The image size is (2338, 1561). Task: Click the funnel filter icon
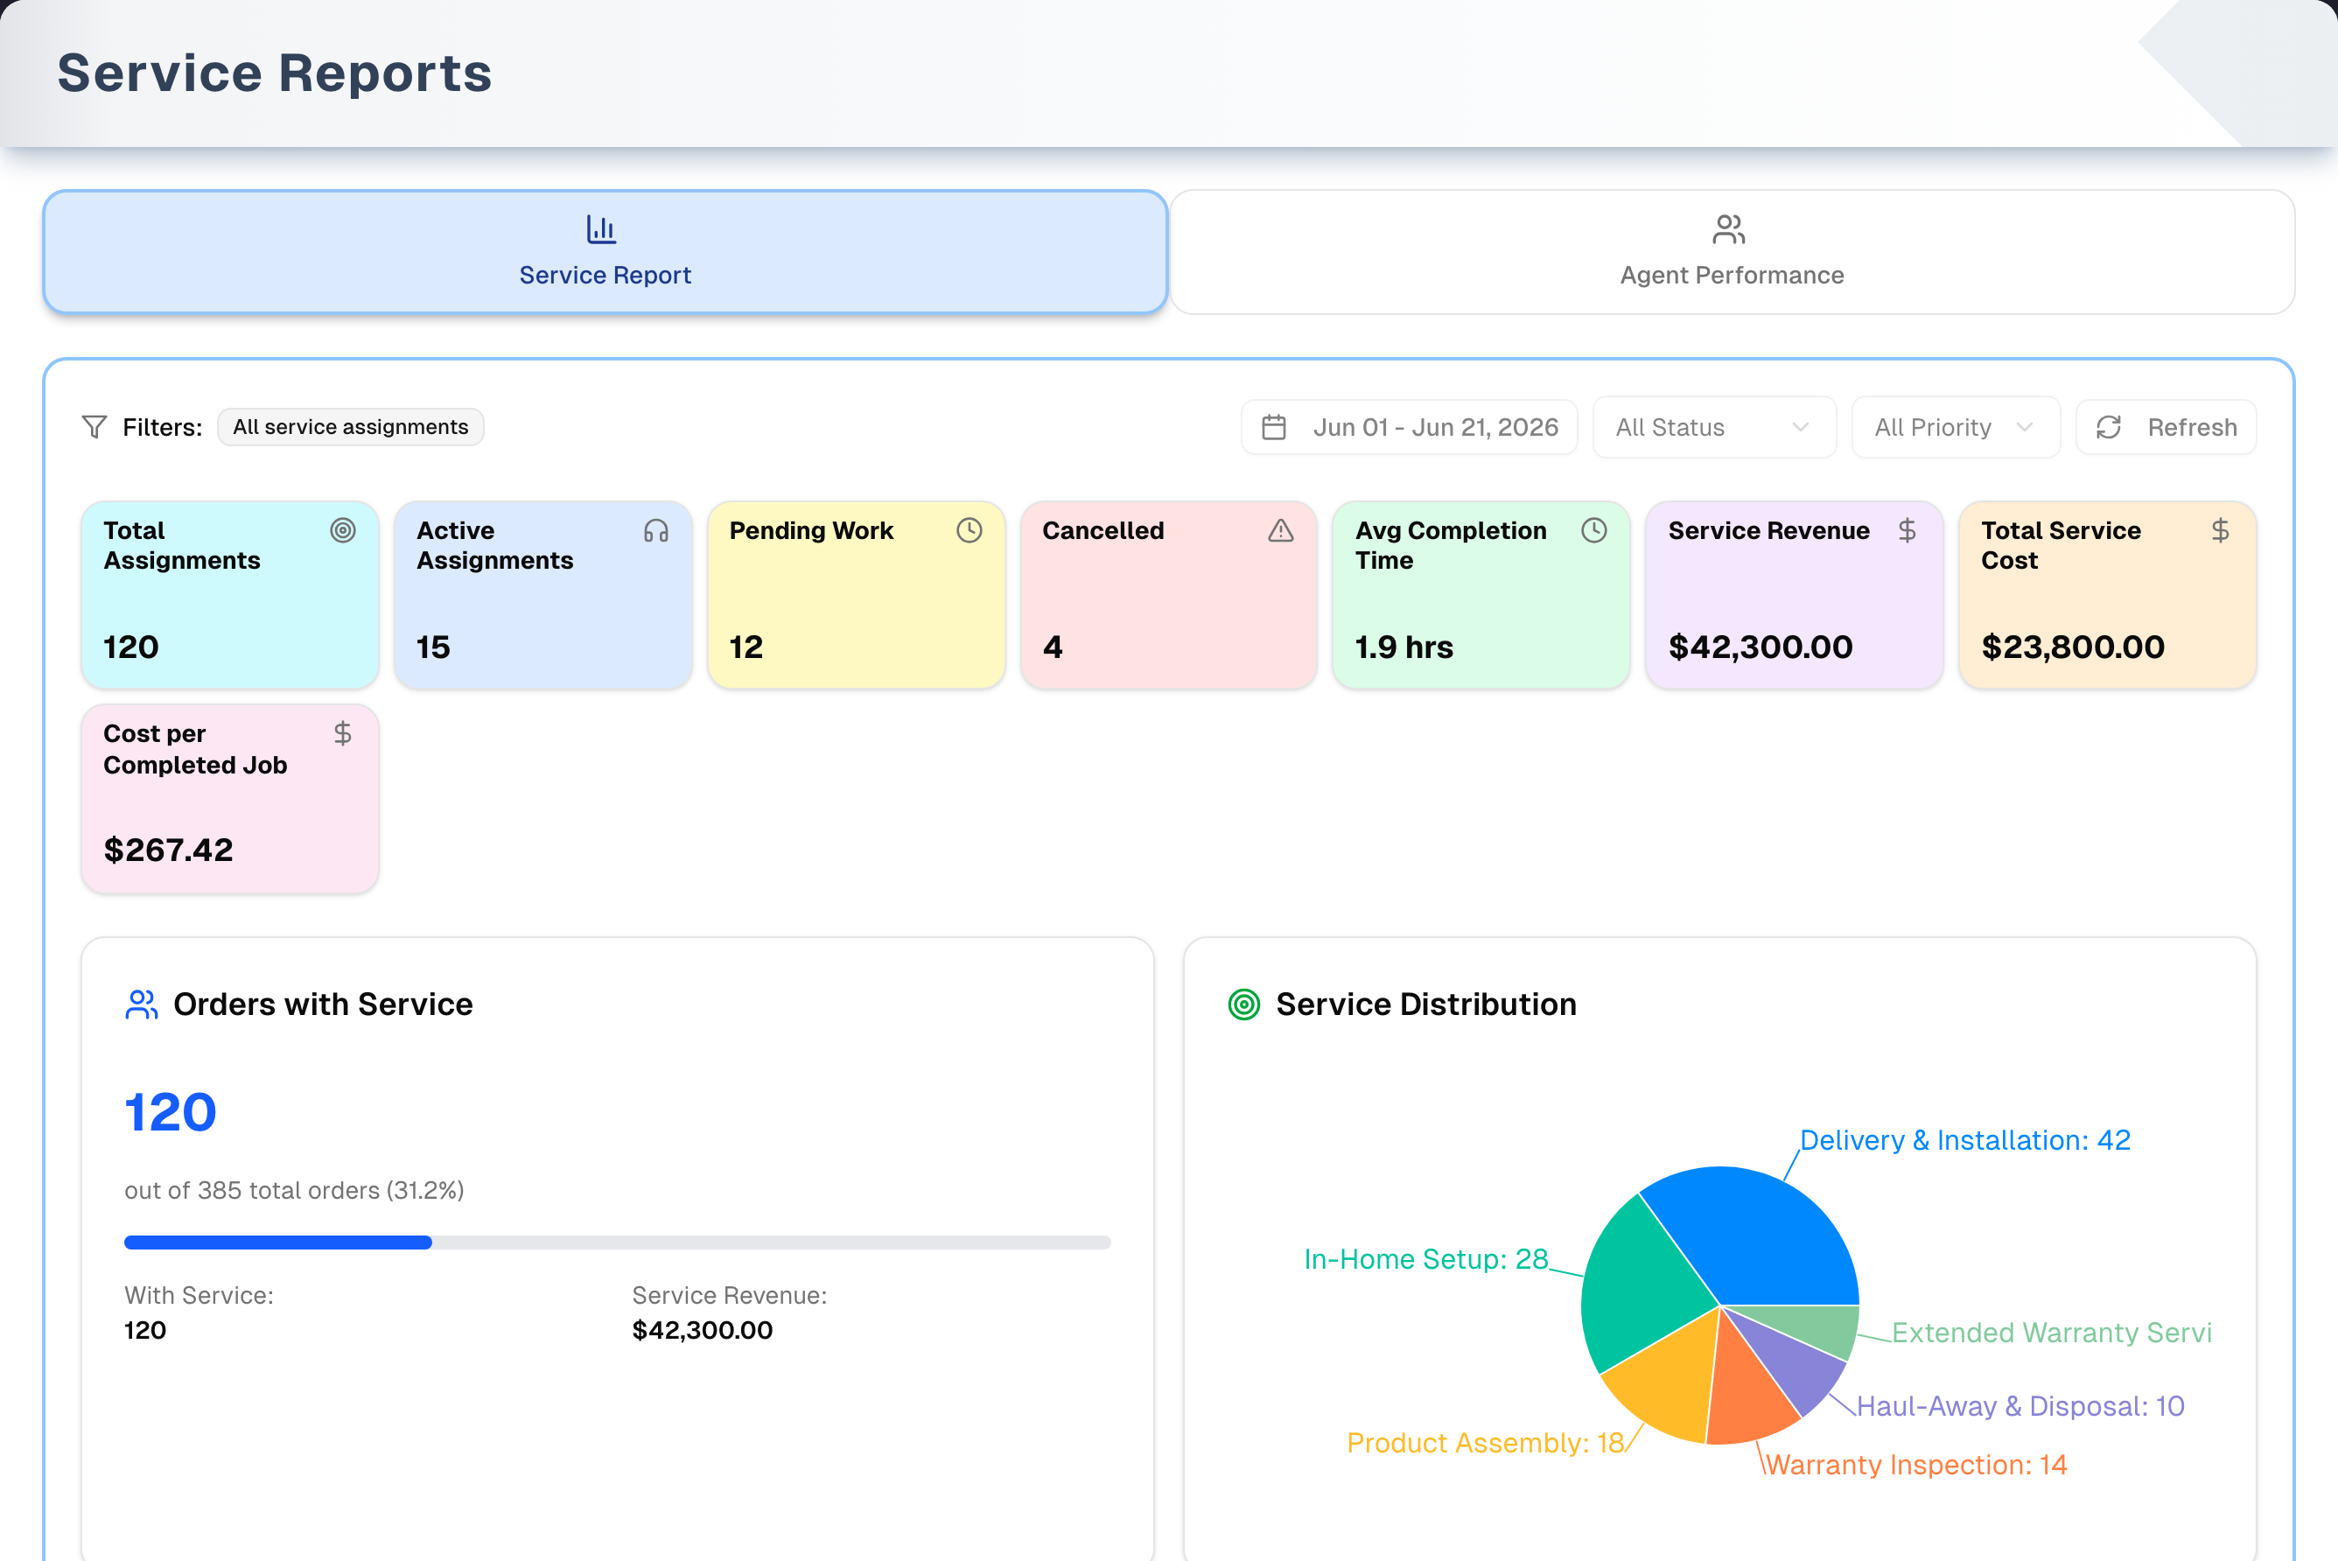pos(94,427)
